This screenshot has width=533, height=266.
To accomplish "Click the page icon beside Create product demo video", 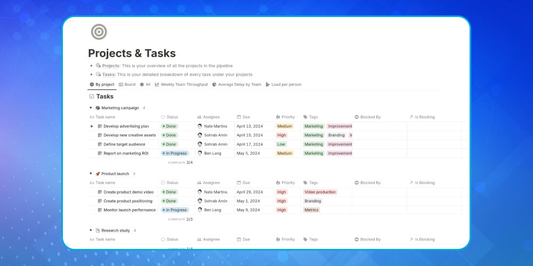I will click(100, 192).
